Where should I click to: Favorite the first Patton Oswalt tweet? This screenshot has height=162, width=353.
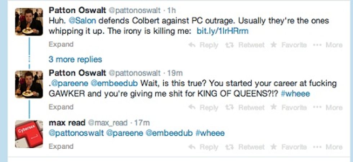[289, 45]
